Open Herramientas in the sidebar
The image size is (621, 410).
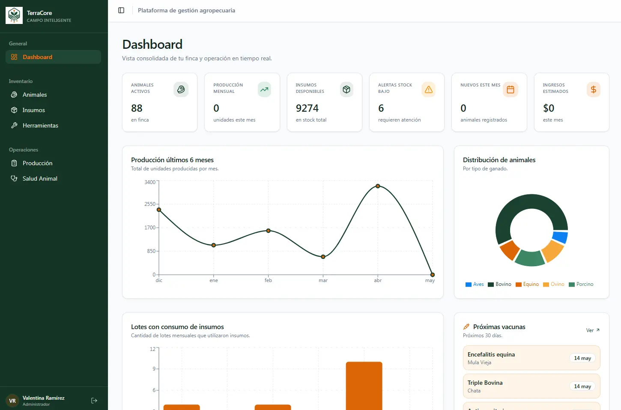click(53, 125)
